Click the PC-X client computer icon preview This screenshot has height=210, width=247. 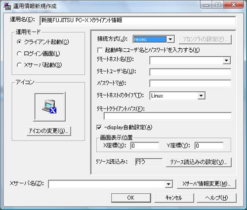(49, 106)
